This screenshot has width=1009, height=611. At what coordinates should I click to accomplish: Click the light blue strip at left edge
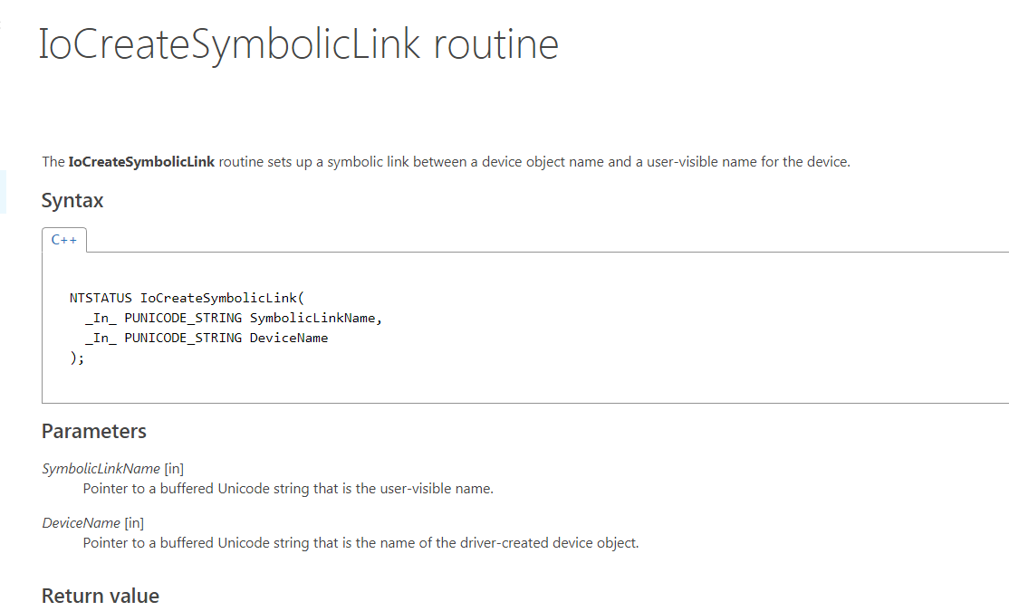(3, 191)
